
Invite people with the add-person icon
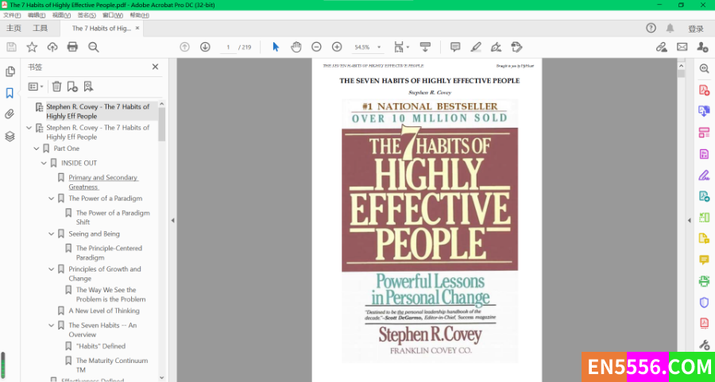pyautogui.click(x=702, y=47)
